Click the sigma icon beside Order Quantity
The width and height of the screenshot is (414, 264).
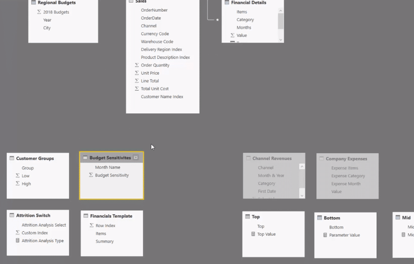(x=137, y=65)
